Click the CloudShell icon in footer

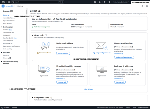coord(2,107)
